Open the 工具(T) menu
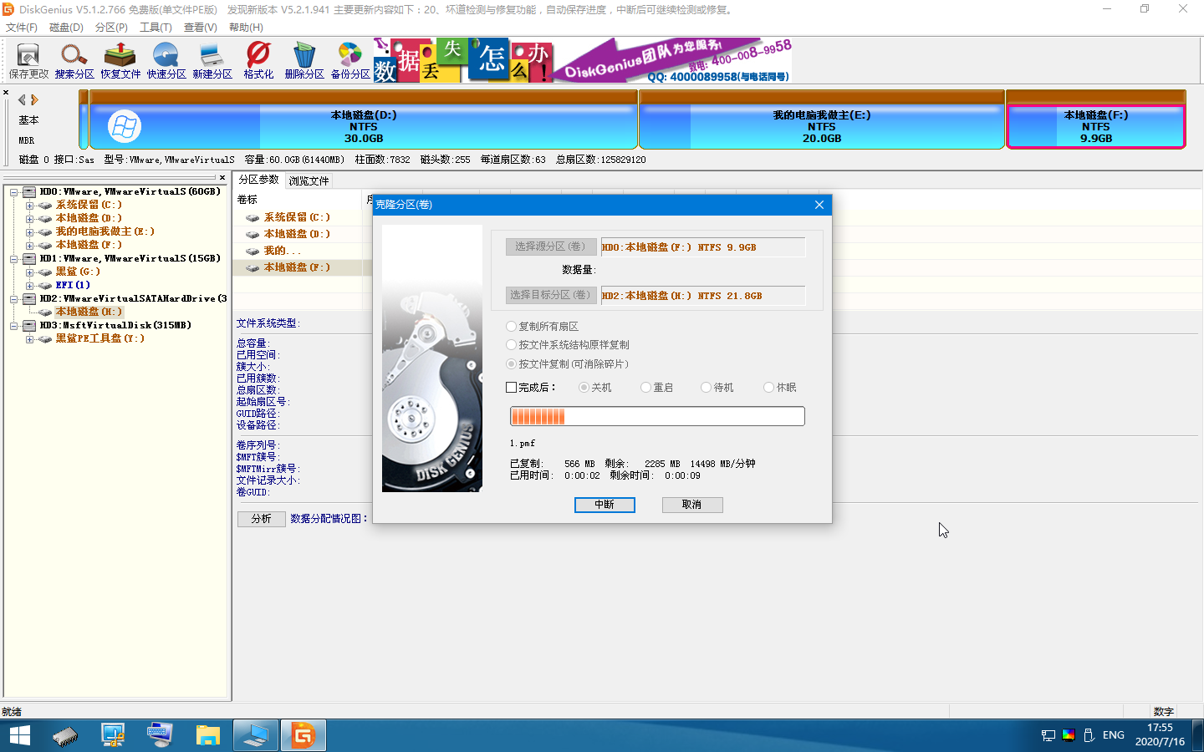Image resolution: width=1204 pixels, height=752 pixels. tap(156, 28)
